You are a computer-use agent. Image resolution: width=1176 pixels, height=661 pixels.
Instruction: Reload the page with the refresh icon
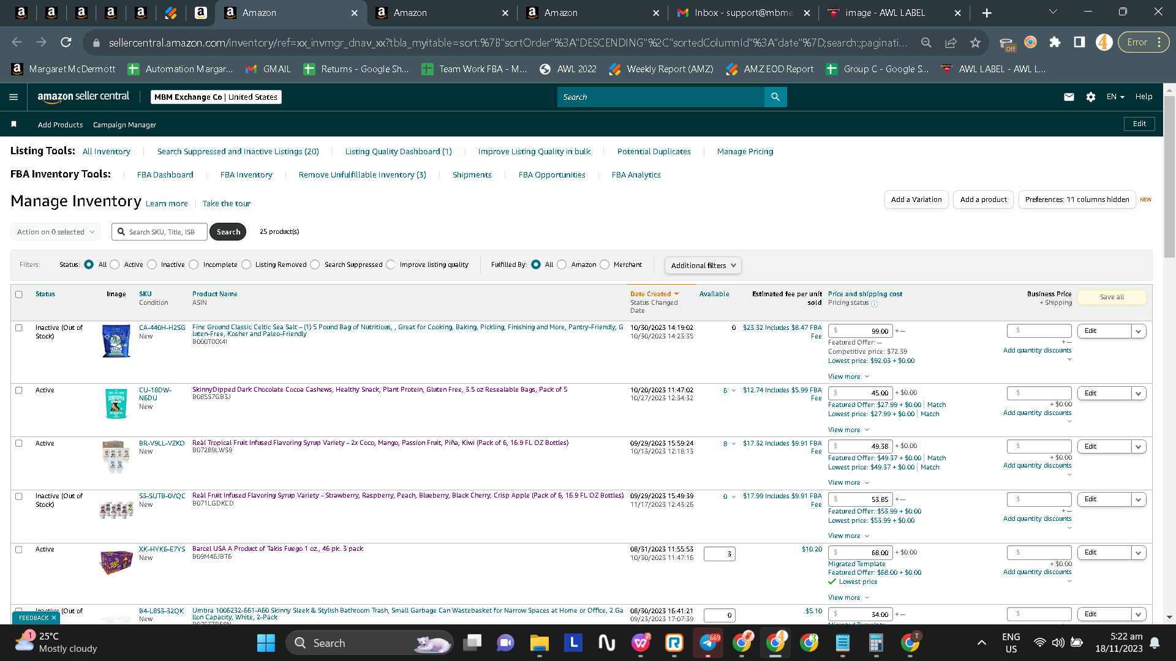coord(66,42)
